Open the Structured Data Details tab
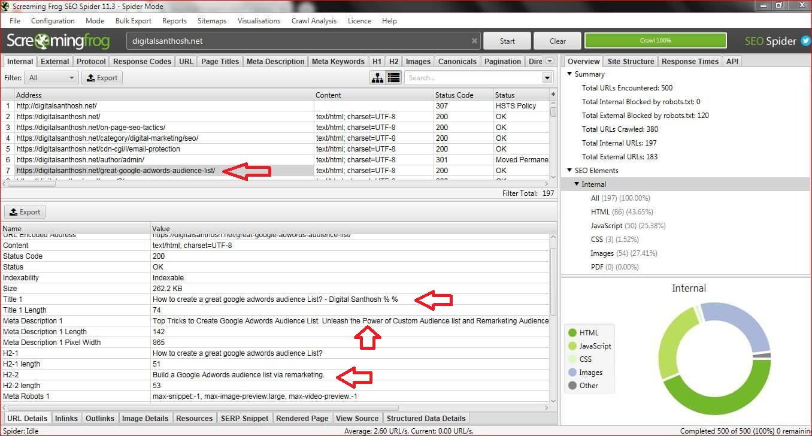812x436 pixels. click(x=426, y=419)
